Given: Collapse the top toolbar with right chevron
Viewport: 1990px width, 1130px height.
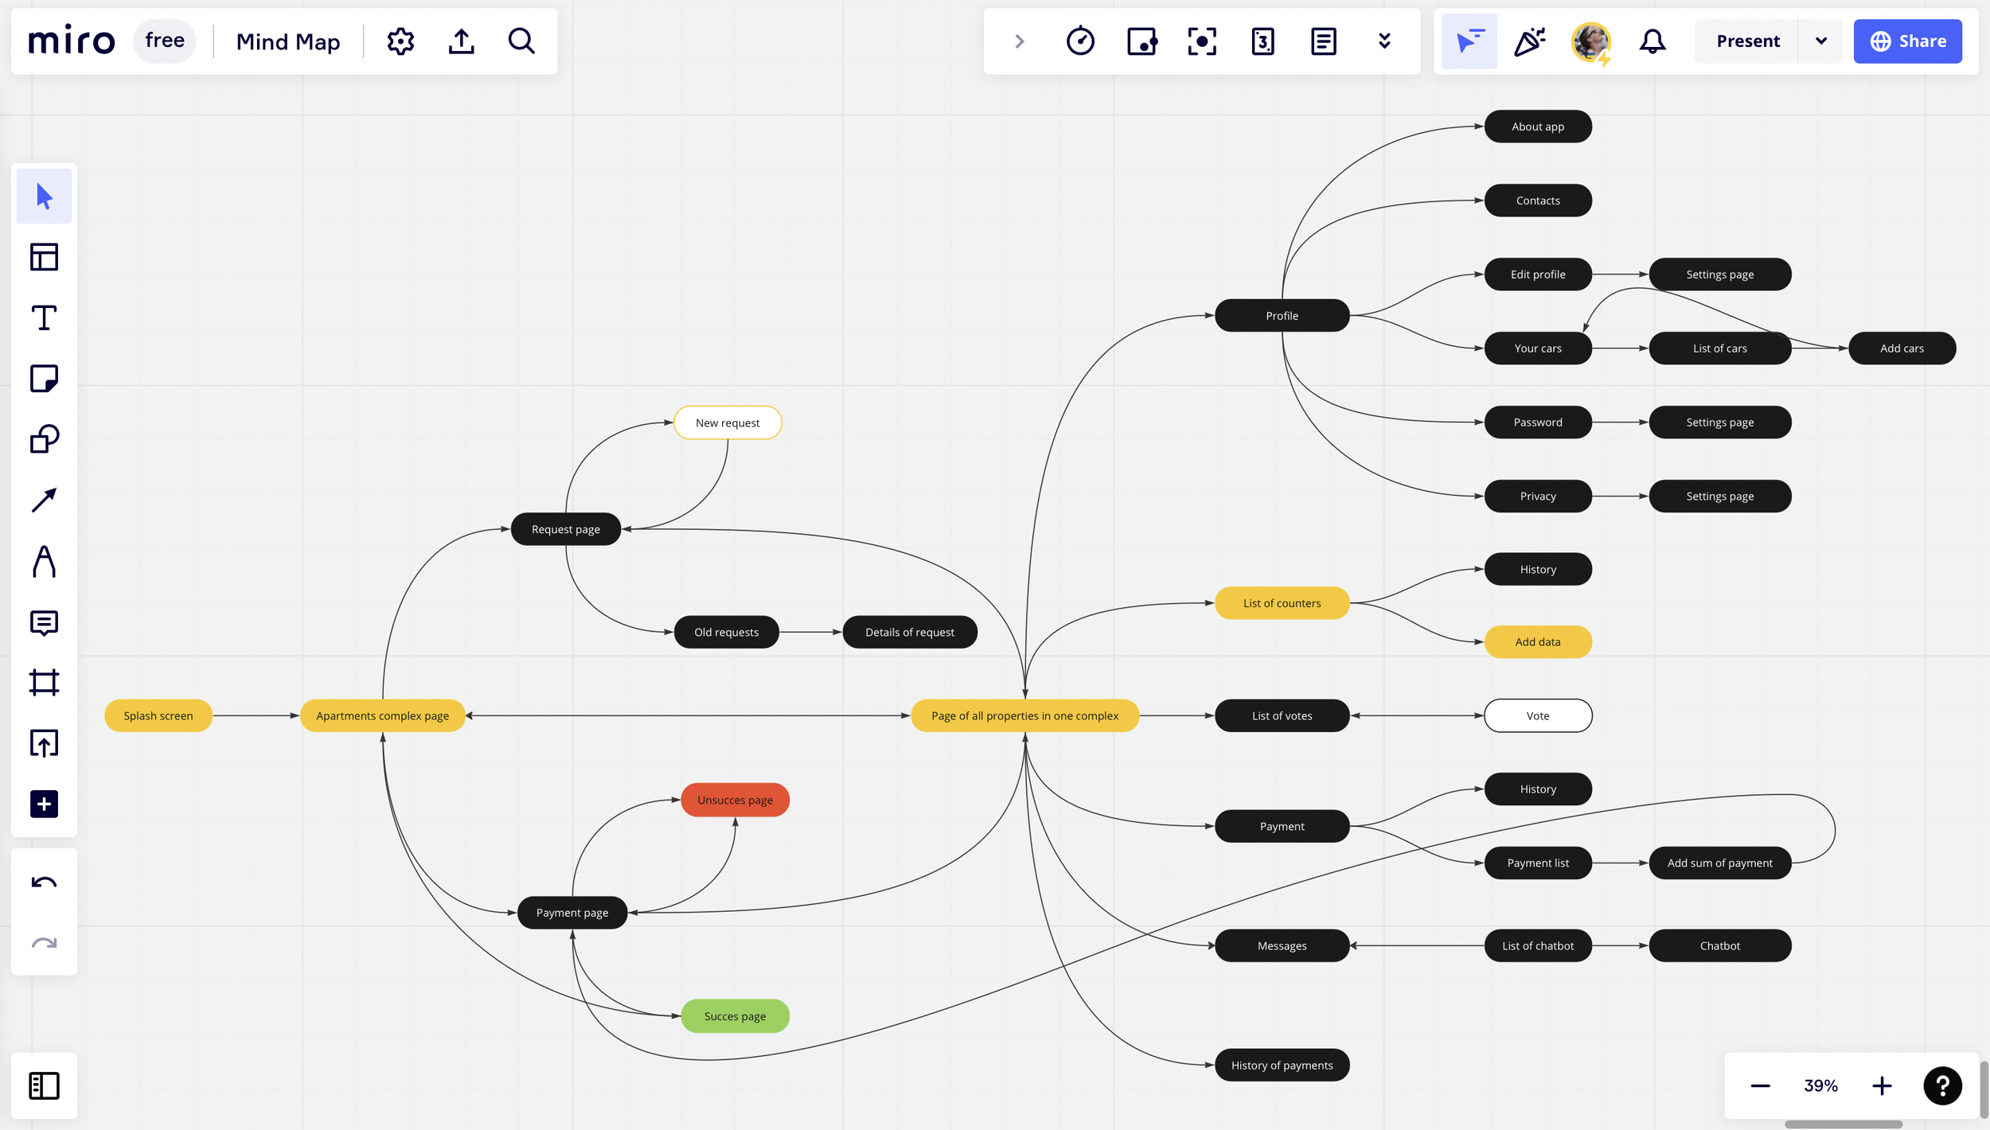Looking at the screenshot, I should click(1020, 41).
